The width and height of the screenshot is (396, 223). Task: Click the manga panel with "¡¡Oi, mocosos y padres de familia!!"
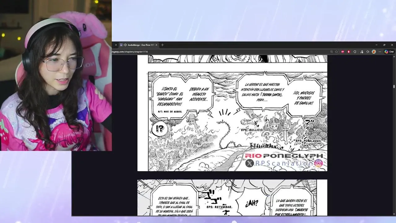coord(237,121)
